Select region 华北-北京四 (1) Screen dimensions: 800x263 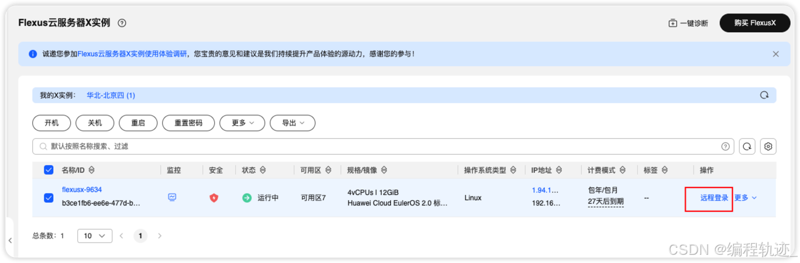click(111, 95)
